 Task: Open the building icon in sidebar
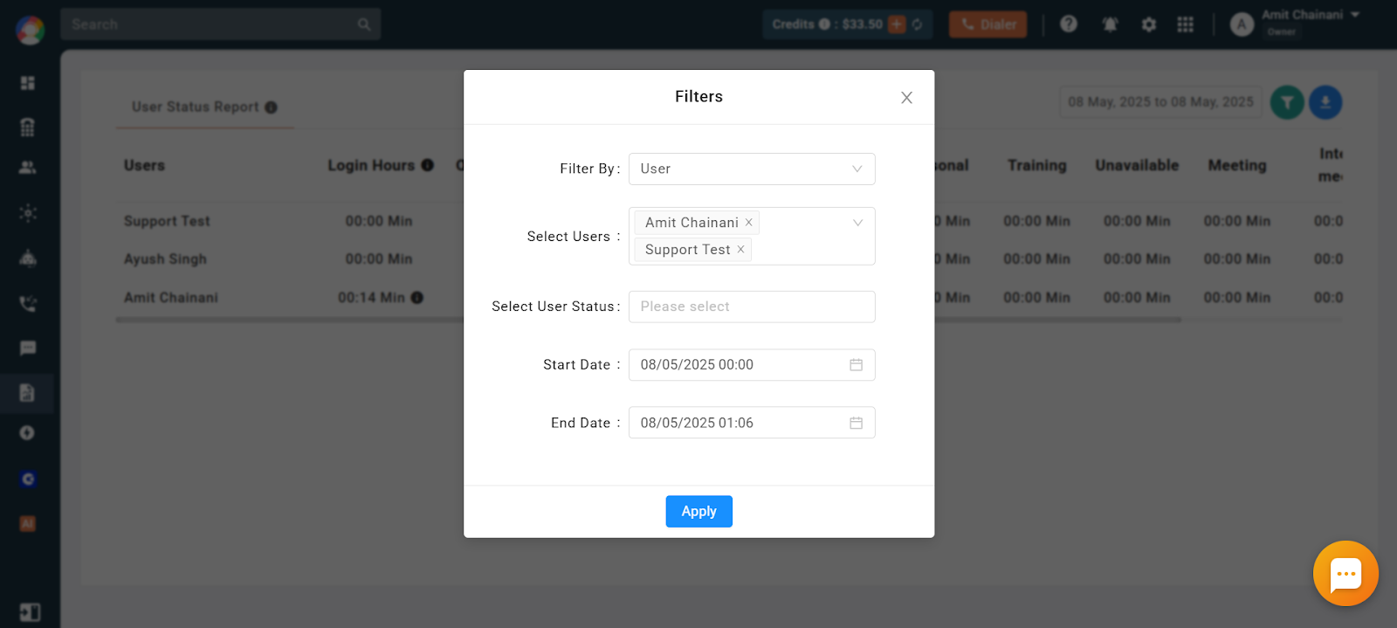[28, 128]
